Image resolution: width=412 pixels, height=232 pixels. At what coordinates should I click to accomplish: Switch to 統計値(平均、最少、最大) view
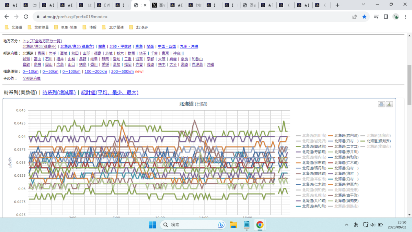coord(110,92)
